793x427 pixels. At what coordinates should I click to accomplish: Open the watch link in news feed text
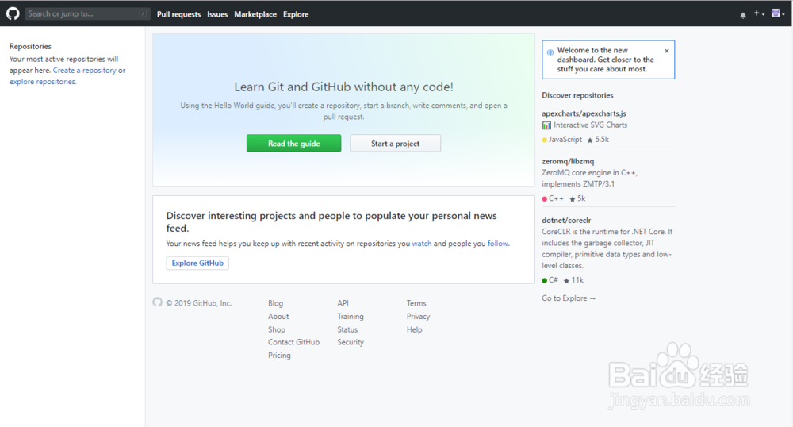pos(422,244)
